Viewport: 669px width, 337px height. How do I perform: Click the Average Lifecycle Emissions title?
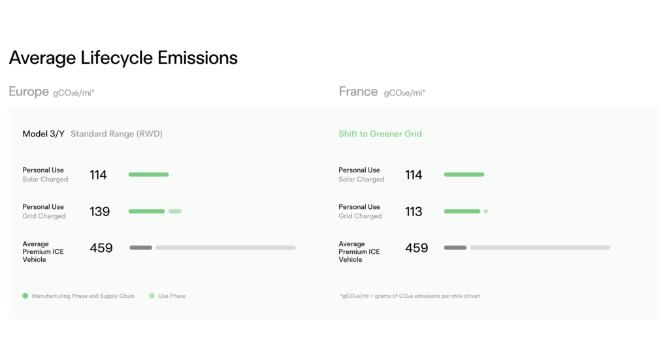click(x=123, y=57)
